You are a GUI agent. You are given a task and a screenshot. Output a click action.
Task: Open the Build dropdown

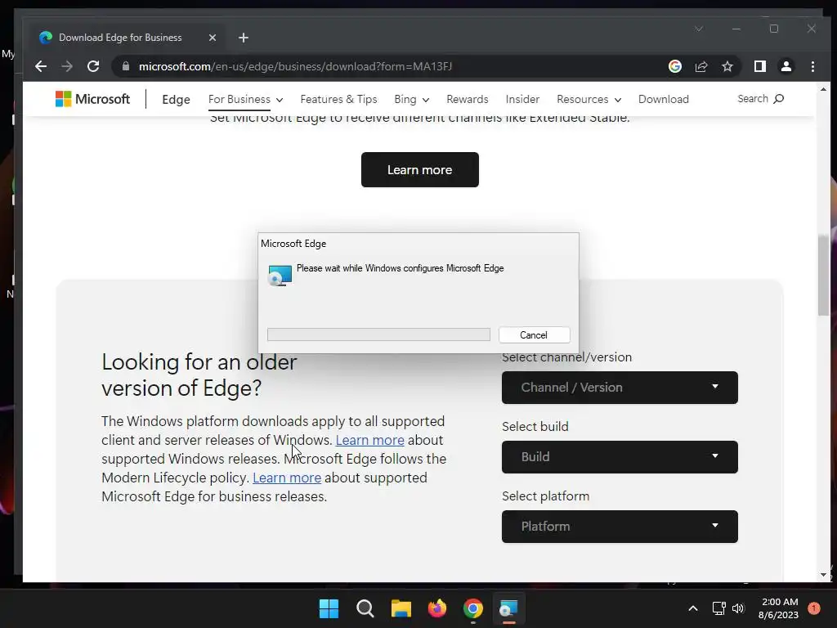[x=620, y=457]
